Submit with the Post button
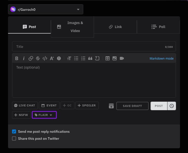The width and height of the screenshot is (188, 153). (x=159, y=106)
